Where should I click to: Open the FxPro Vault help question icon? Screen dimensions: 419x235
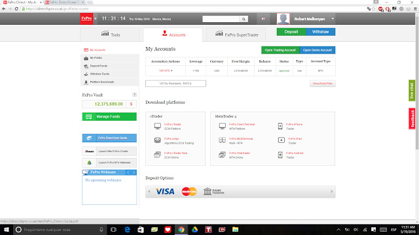coord(134,95)
